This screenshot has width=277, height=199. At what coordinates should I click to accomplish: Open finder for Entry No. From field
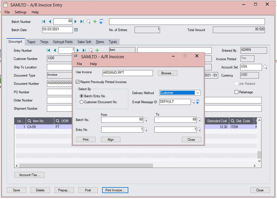146,129
